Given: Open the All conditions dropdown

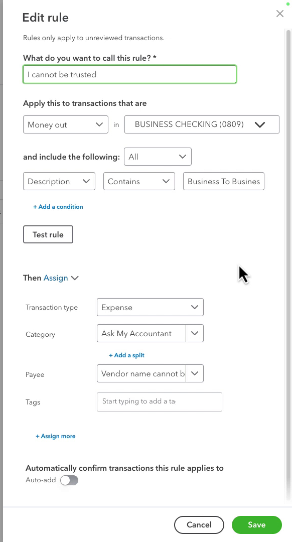Looking at the screenshot, I should point(158,157).
